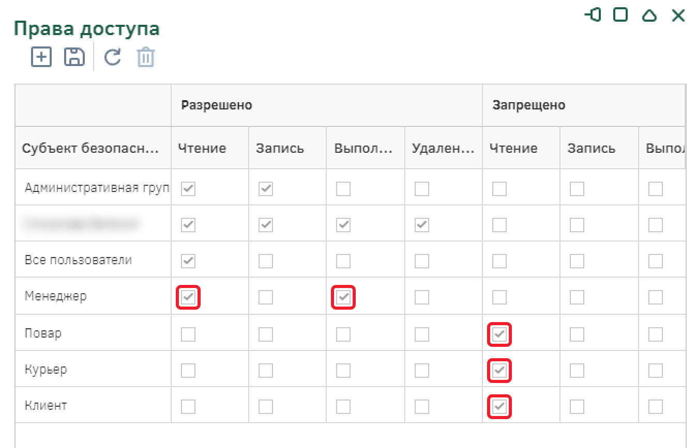Close the access rights panel
This screenshot has height=448, width=697.
pyautogui.click(x=678, y=15)
